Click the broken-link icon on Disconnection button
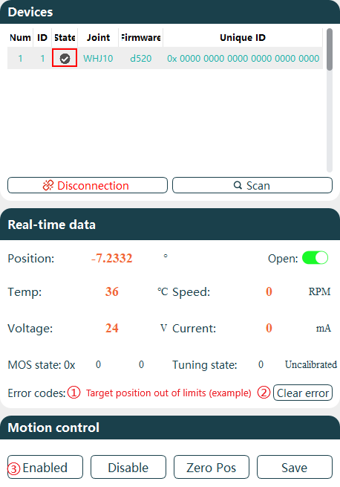Viewport: 340px width, 487px height. pyautogui.click(x=48, y=185)
